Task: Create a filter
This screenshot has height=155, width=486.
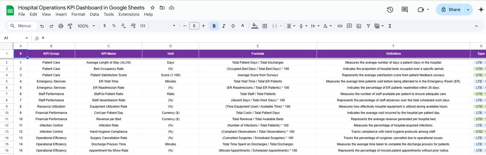Action: [x=368, y=26]
